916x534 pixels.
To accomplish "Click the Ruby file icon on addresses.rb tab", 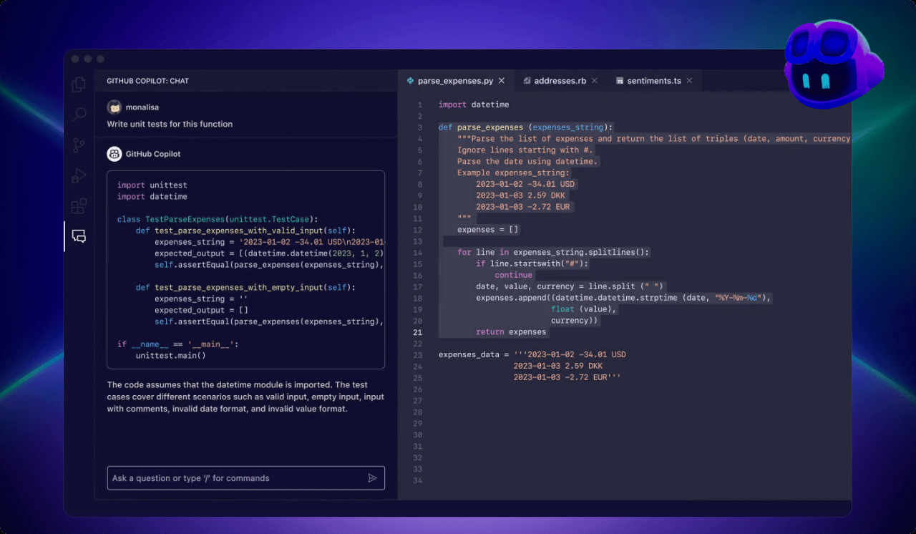I will (527, 81).
